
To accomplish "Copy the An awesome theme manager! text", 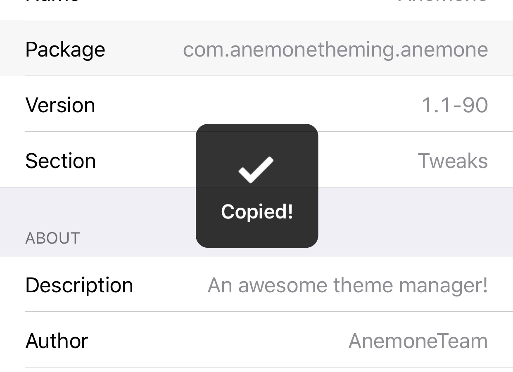I will (348, 285).
